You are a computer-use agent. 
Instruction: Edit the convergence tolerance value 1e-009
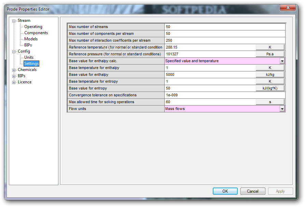(225, 95)
